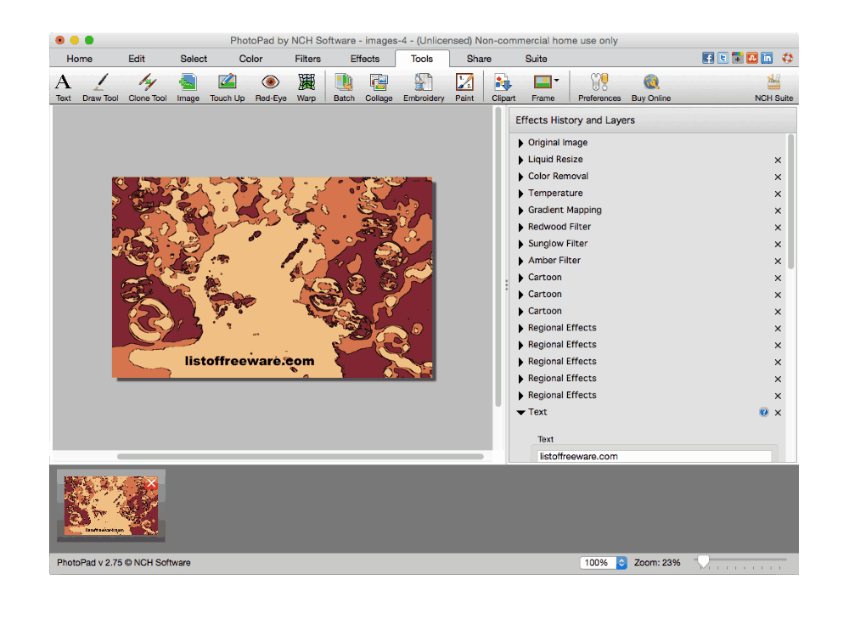Open the Paint by numbers tool
Viewport: 849px width, 642px height.
tap(464, 87)
